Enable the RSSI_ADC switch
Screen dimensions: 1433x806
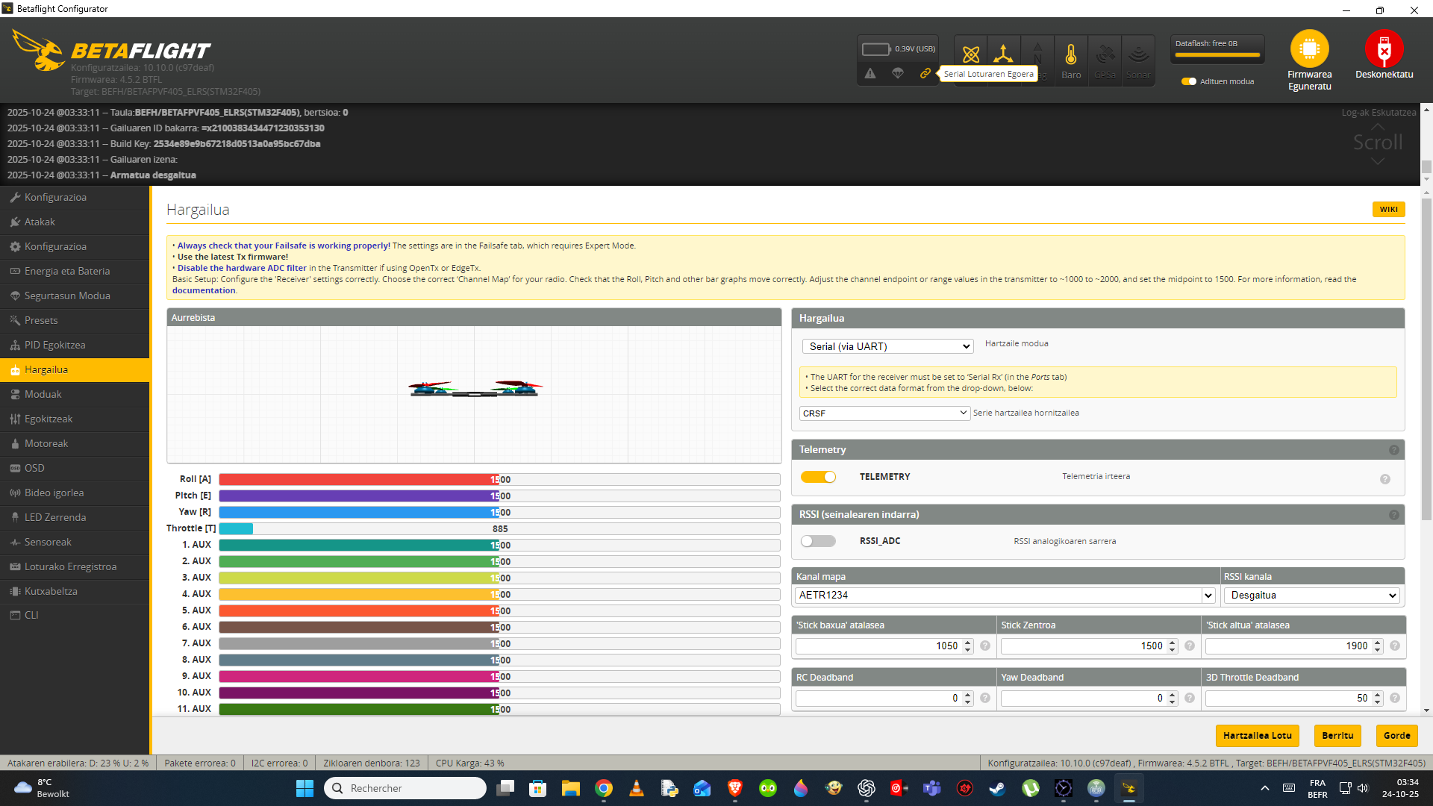click(818, 541)
